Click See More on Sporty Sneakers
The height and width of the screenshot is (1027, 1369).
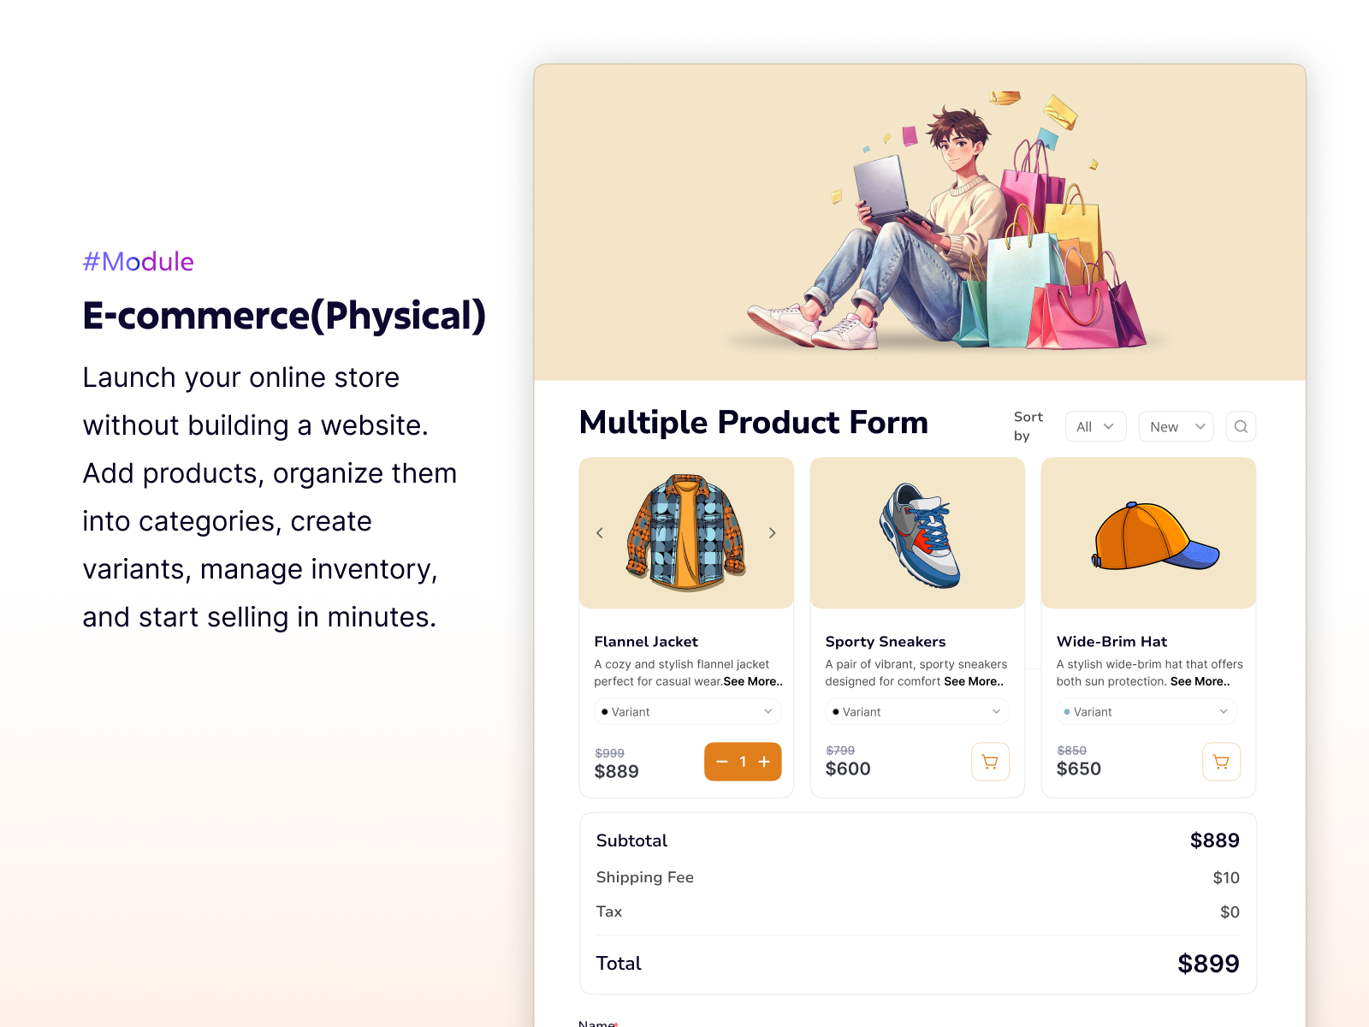[974, 681]
